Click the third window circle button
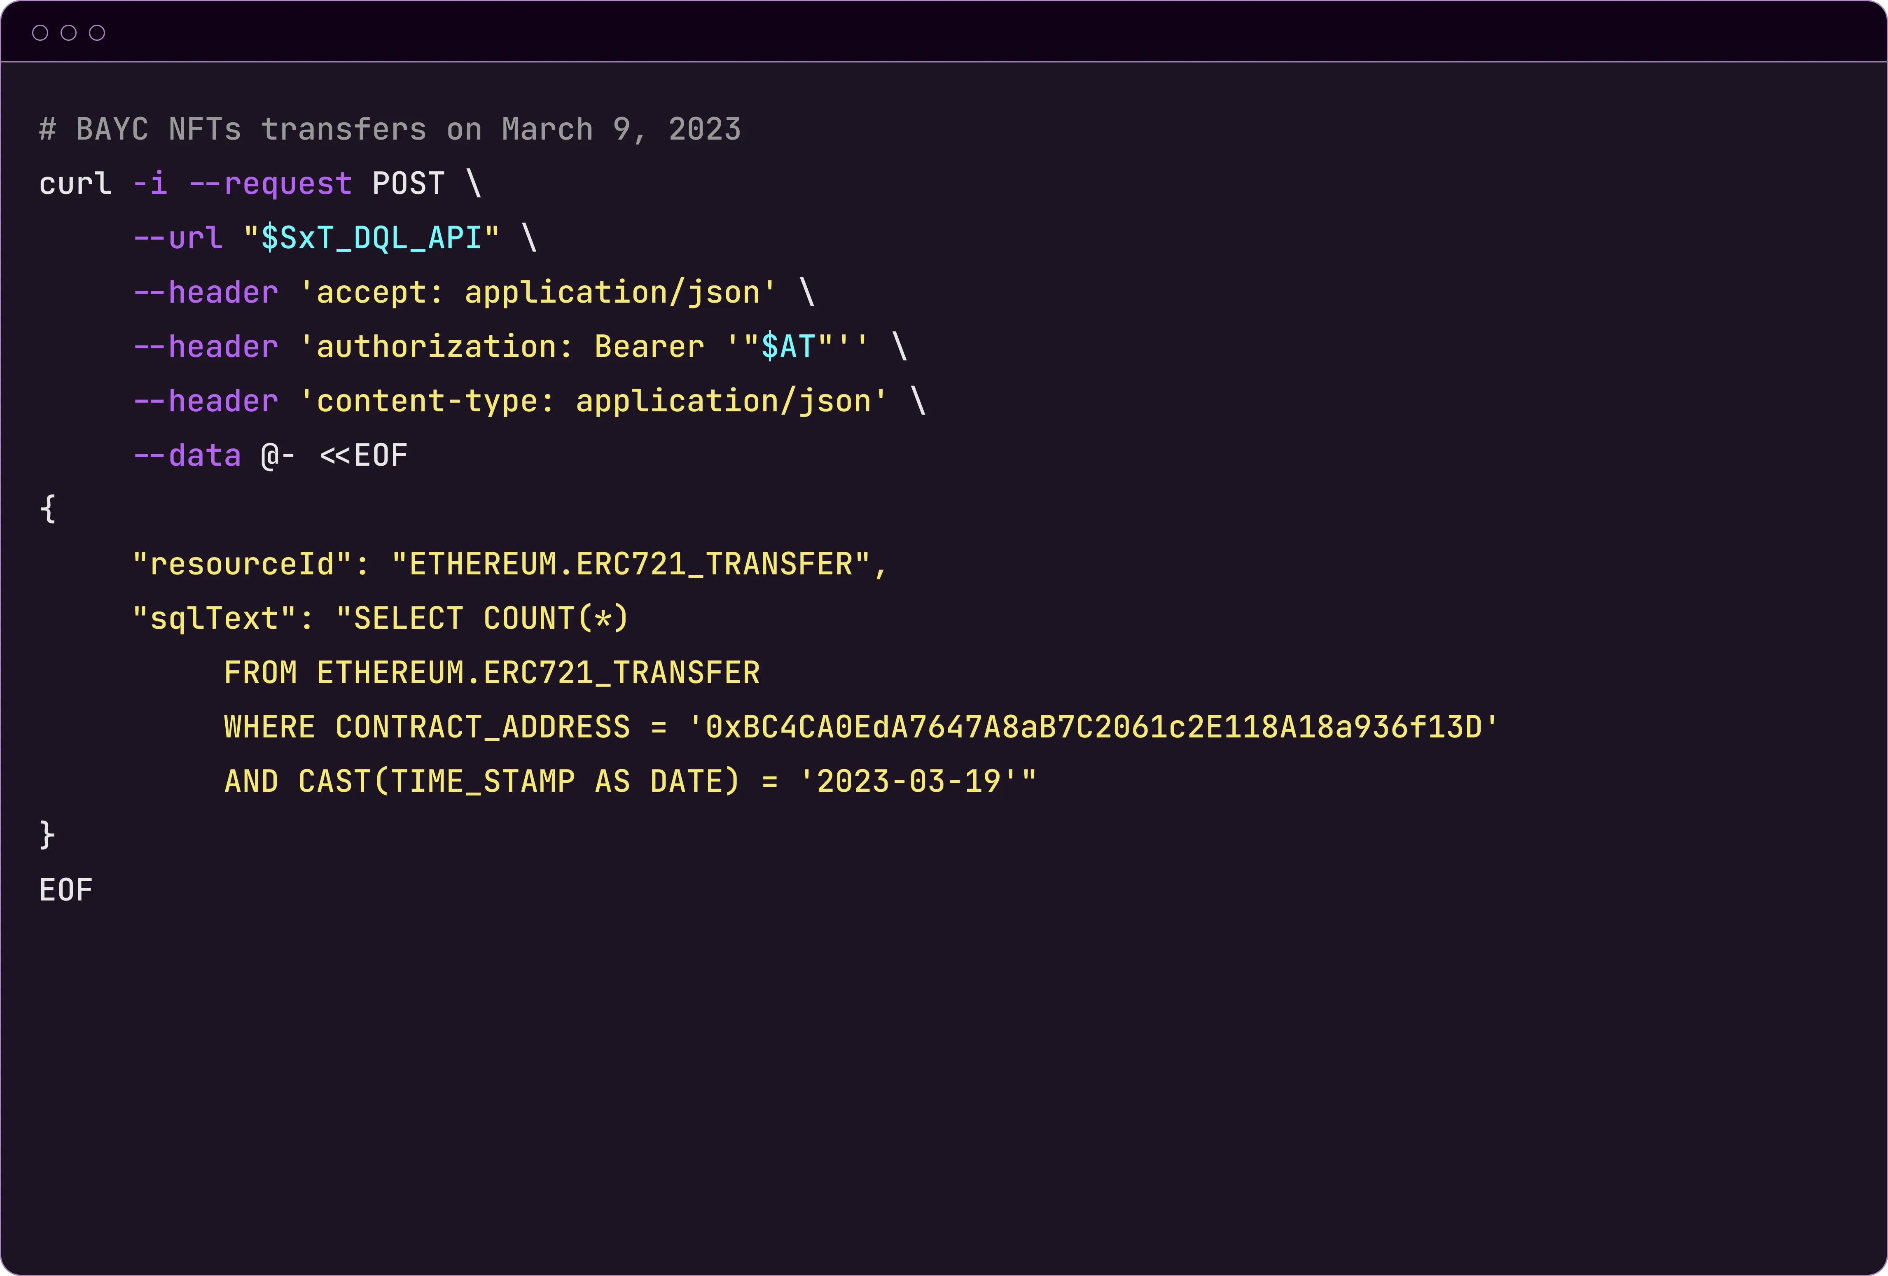 tap(97, 33)
